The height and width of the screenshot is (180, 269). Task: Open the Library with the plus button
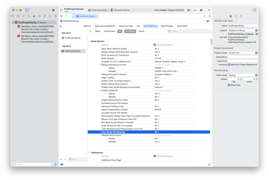(x=209, y=10)
